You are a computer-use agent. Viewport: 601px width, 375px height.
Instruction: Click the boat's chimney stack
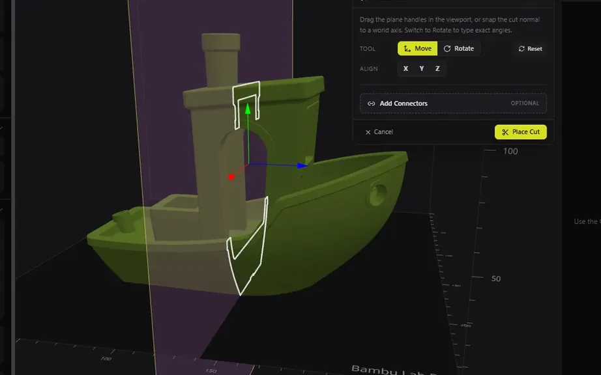[221, 59]
